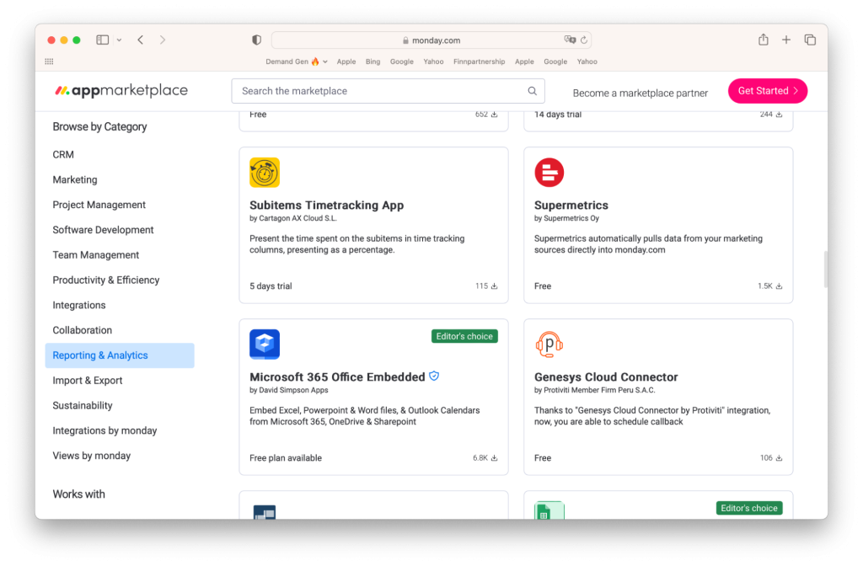Select the Project Management category

pos(99,205)
